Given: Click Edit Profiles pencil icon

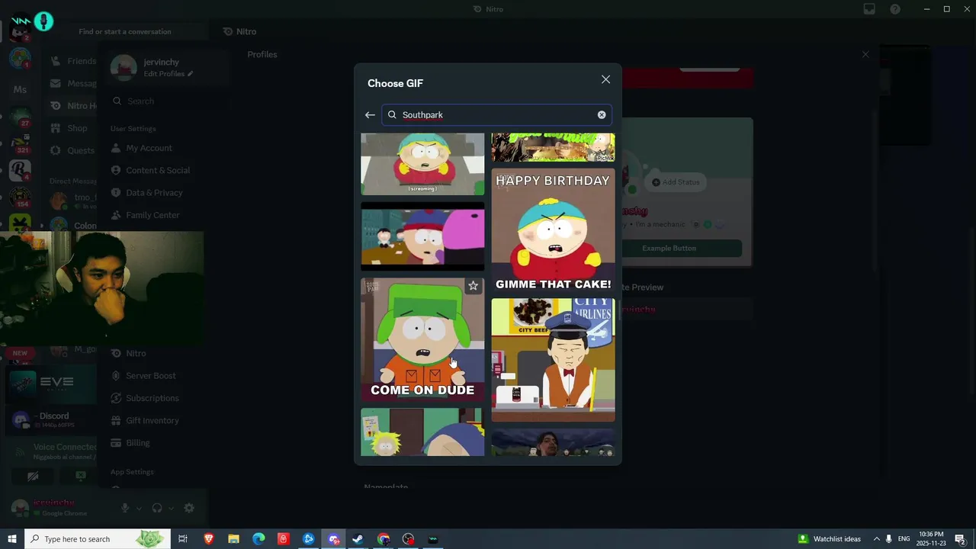Looking at the screenshot, I should click(x=190, y=74).
